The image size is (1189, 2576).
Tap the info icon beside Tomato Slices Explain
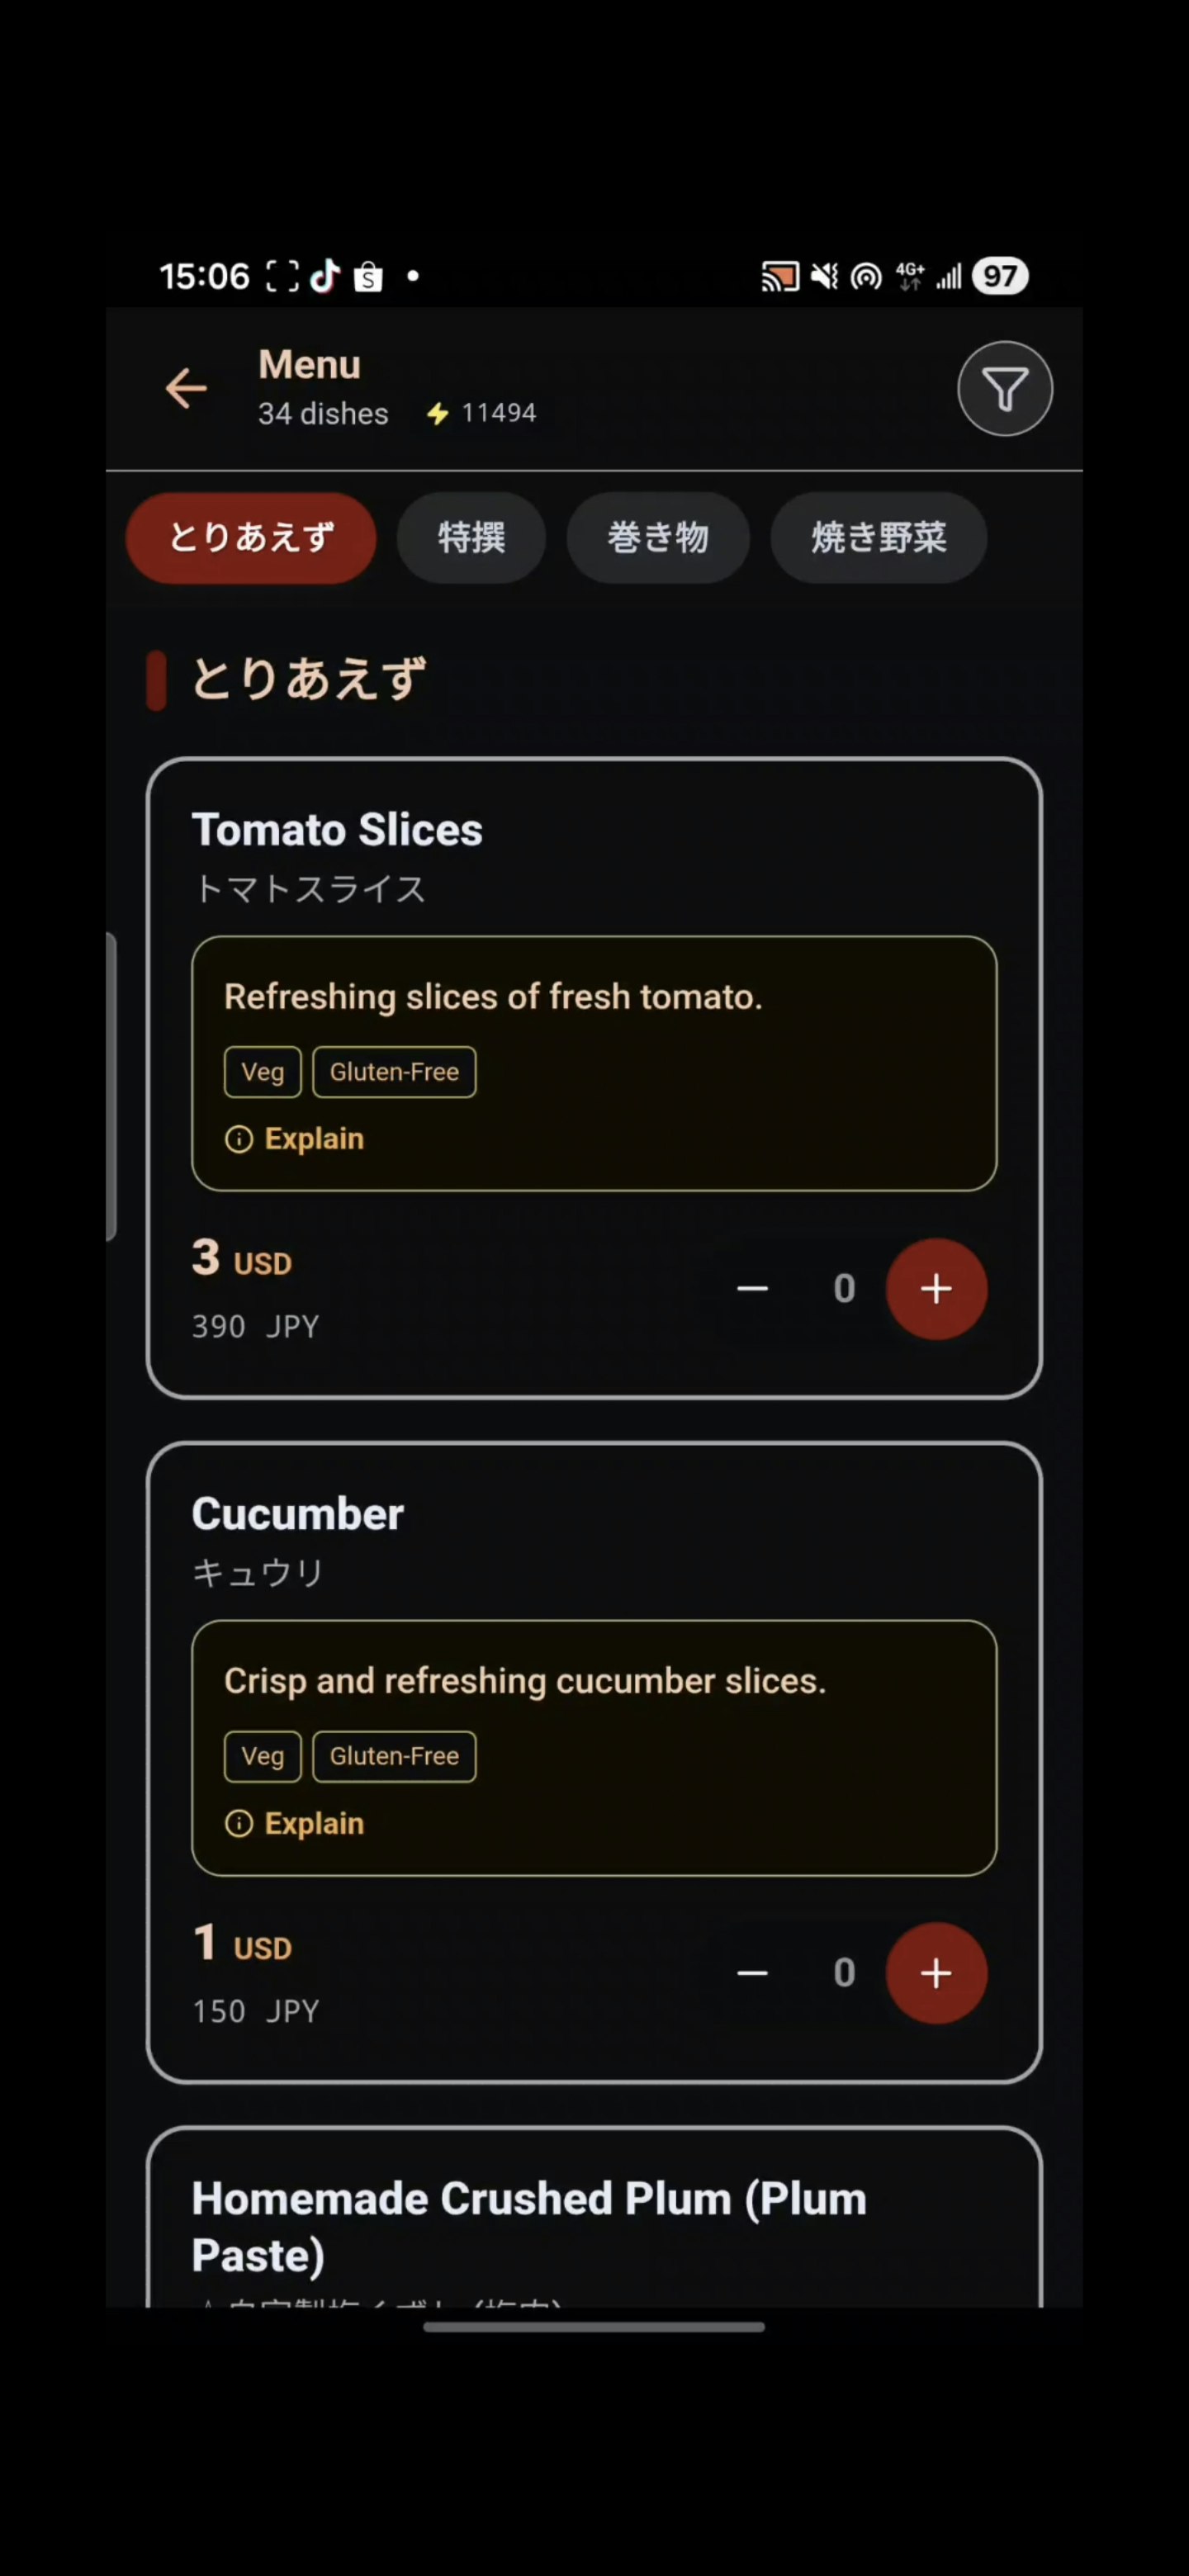[240, 1138]
